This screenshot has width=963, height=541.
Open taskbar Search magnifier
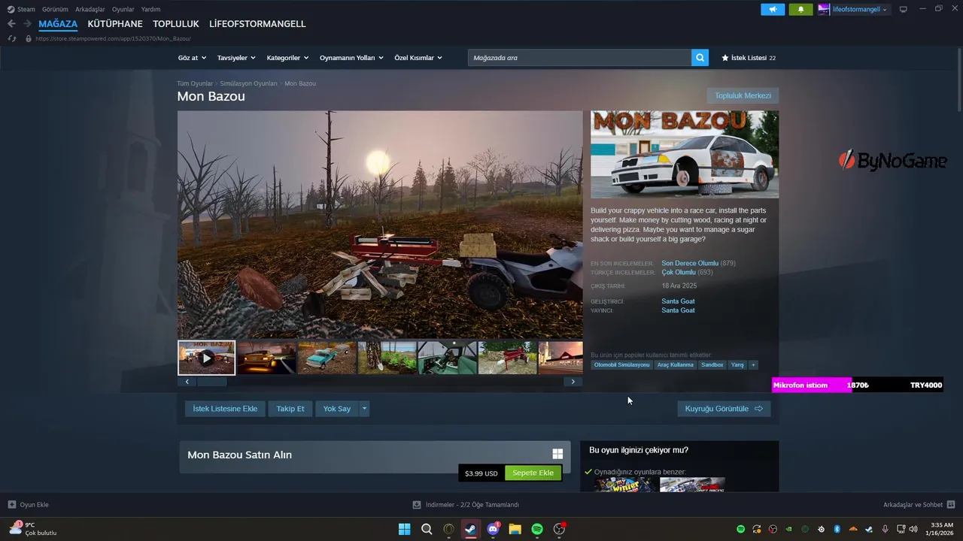427,529
